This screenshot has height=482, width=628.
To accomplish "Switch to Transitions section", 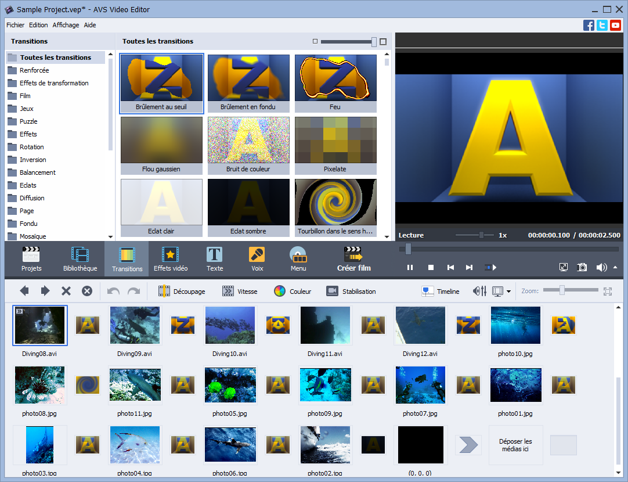I will (127, 259).
